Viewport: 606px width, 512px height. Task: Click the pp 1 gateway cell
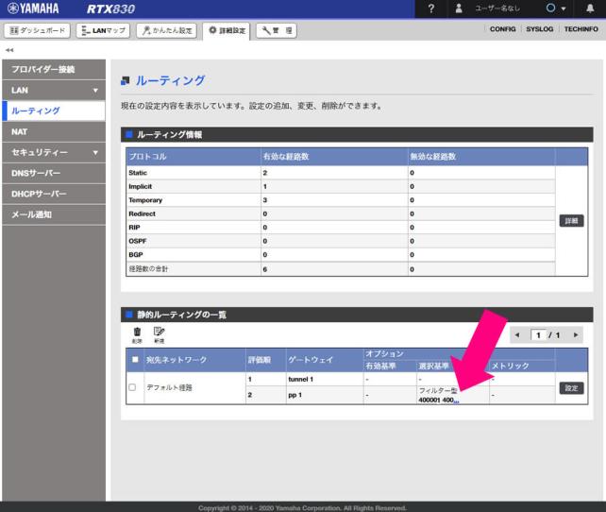pyautogui.click(x=325, y=395)
